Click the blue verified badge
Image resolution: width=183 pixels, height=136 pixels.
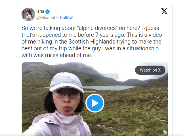(48, 11)
